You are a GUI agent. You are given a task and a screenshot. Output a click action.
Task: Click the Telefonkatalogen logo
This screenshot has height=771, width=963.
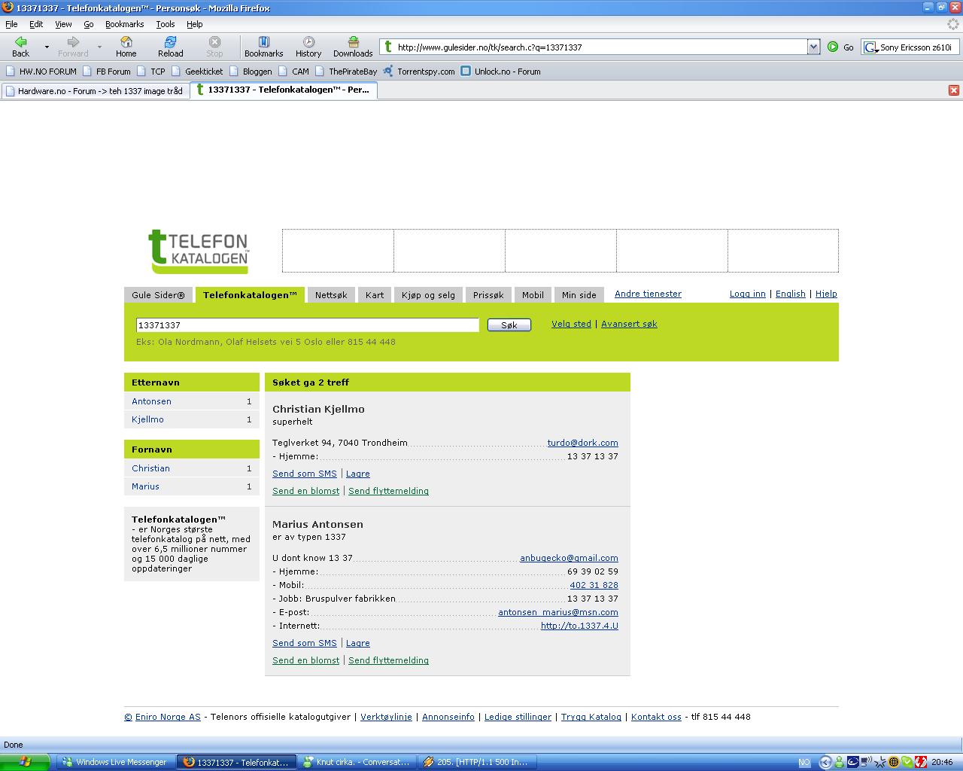pyautogui.click(x=199, y=251)
